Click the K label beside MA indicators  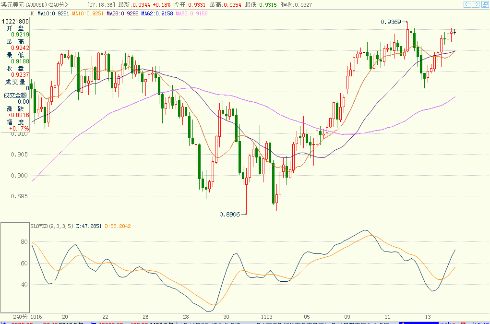point(32,13)
